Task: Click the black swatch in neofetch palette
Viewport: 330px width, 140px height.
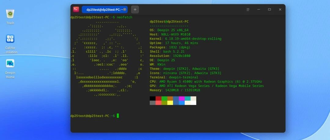Action: tap(152, 99)
